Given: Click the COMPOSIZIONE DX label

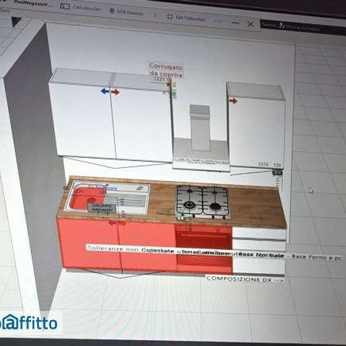Looking at the screenshot, I should 245,279.
